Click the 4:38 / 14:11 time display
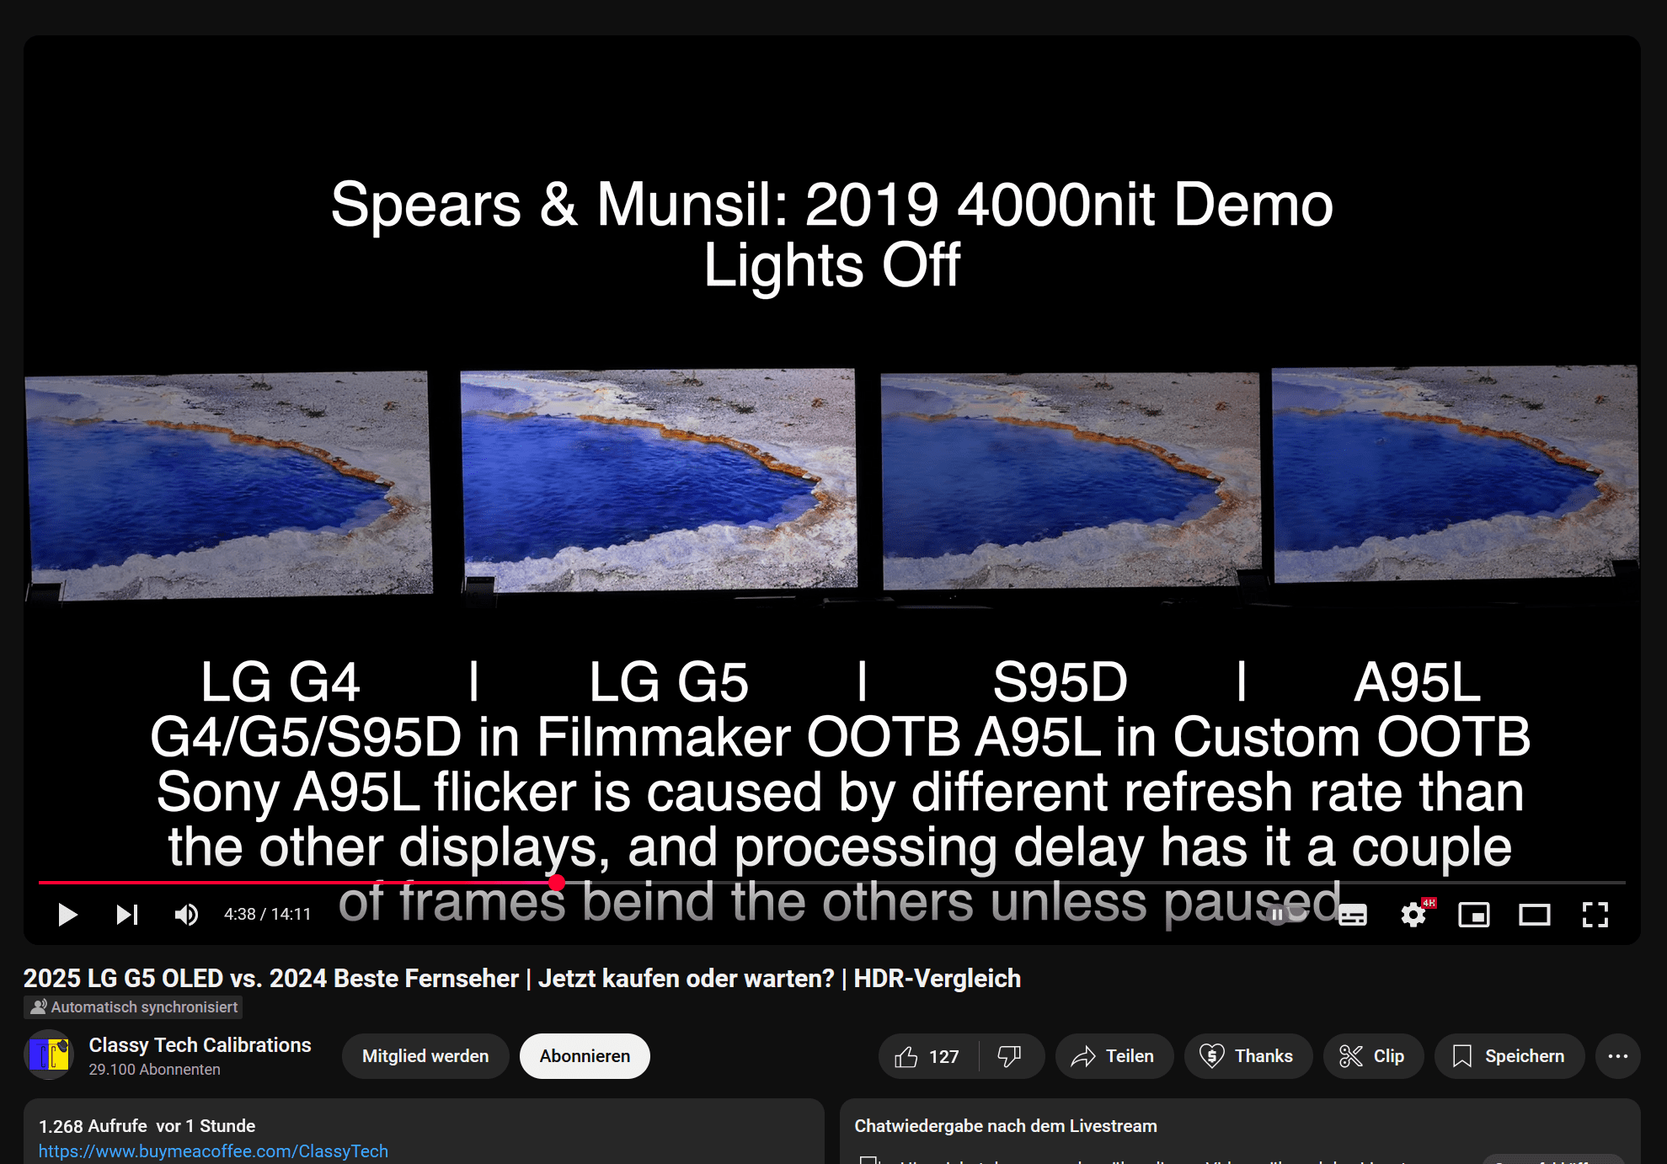This screenshot has height=1164, width=1667. click(x=267, y=915)
